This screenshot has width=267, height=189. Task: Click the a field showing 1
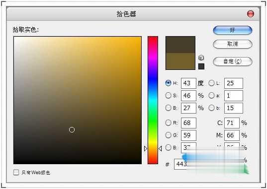click(234, 96)
